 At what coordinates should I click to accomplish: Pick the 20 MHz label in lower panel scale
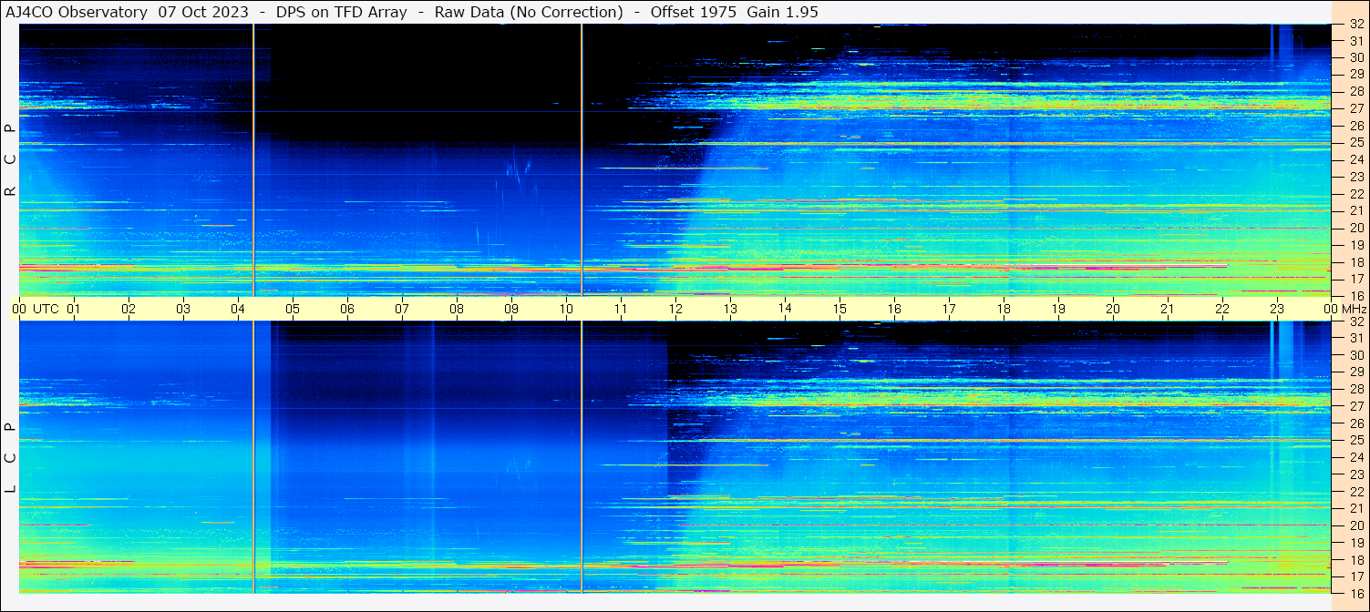1355,525
